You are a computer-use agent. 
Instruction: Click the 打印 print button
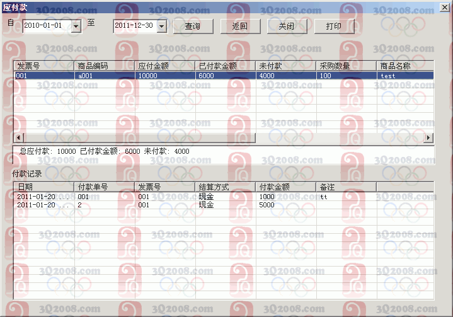[x=335, y=26]
